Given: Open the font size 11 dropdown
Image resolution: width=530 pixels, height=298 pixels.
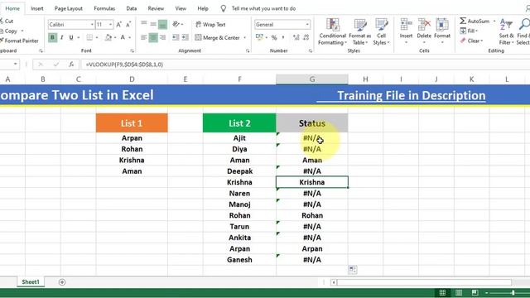Looking at the screenshot, I should click(110, 25).
